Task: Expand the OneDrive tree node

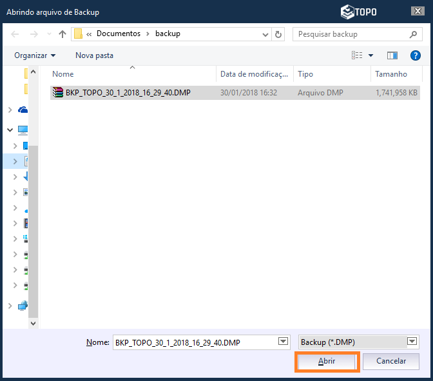Action: [10, 110]
